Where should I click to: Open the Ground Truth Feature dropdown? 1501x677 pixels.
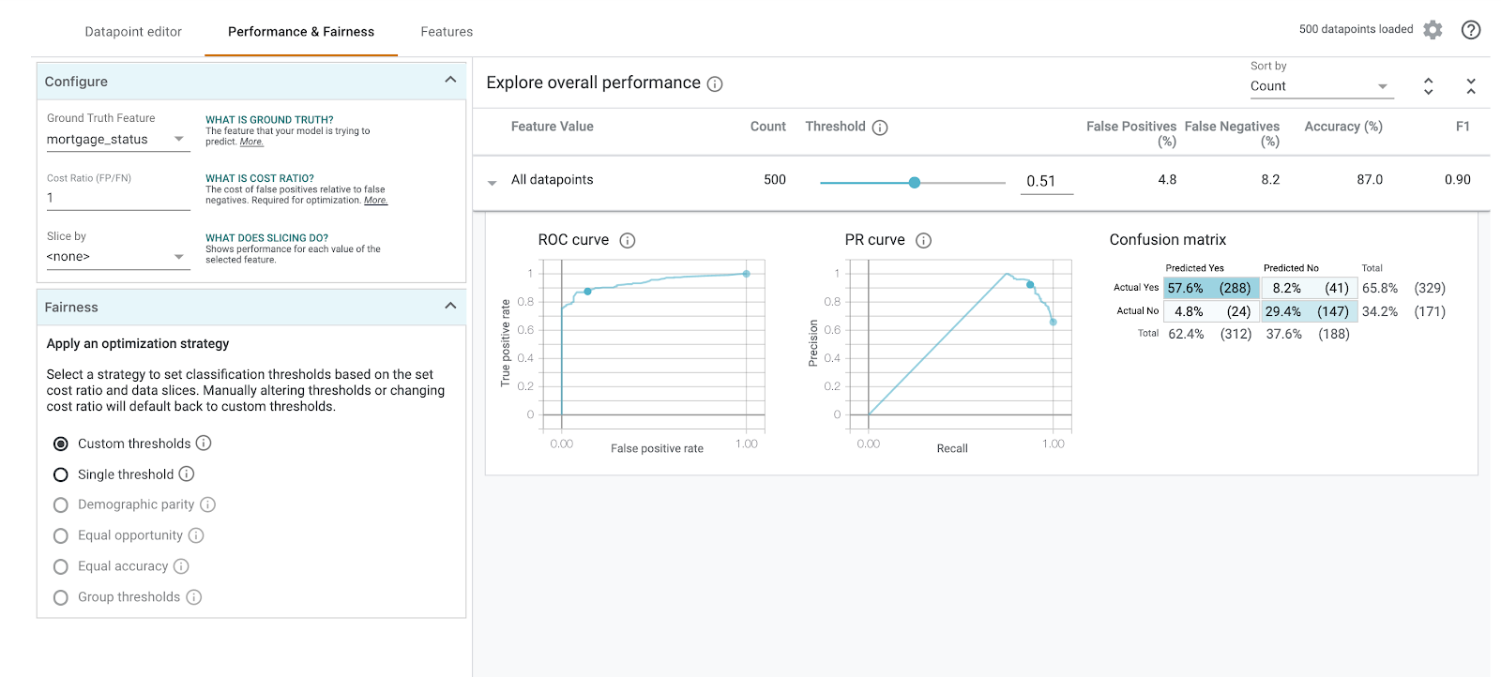pos(118,140)
